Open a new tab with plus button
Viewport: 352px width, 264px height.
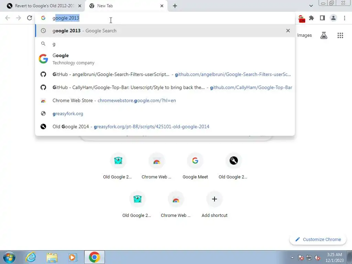175,6
